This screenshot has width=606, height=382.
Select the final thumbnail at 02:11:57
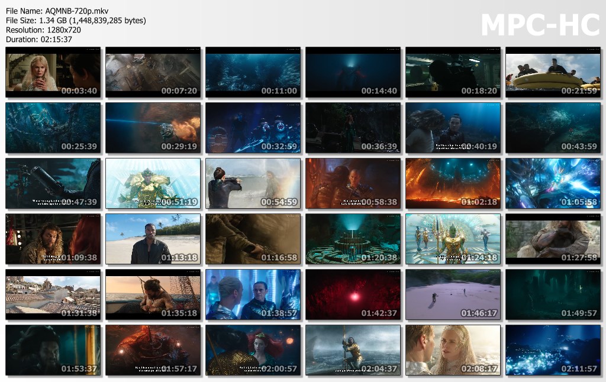(553, 350)
